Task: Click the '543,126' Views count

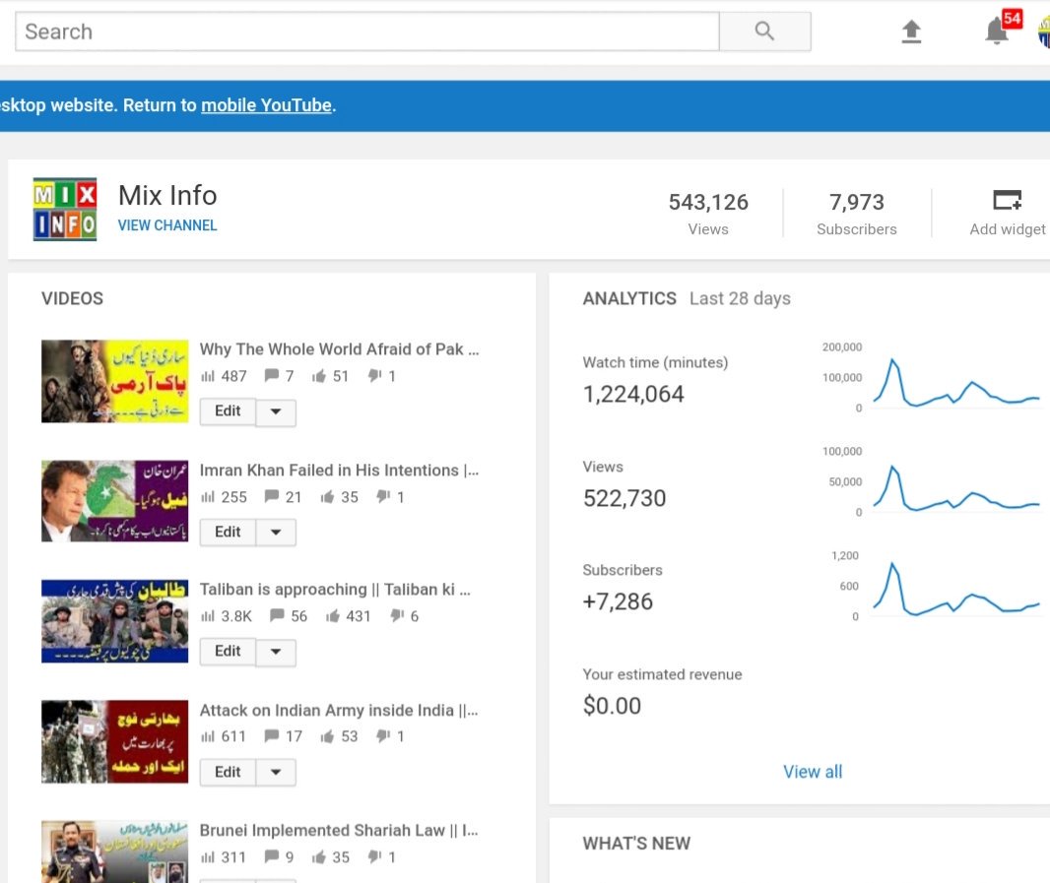Action: tap(708, 202)
